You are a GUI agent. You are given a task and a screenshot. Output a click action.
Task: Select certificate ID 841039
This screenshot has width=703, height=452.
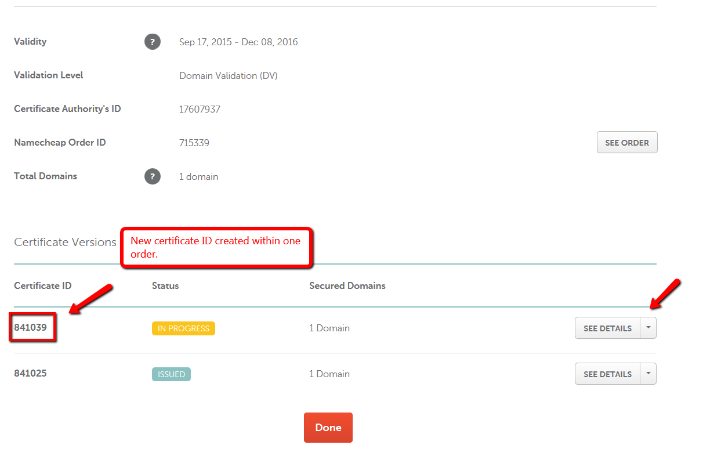tap(30, 327)
